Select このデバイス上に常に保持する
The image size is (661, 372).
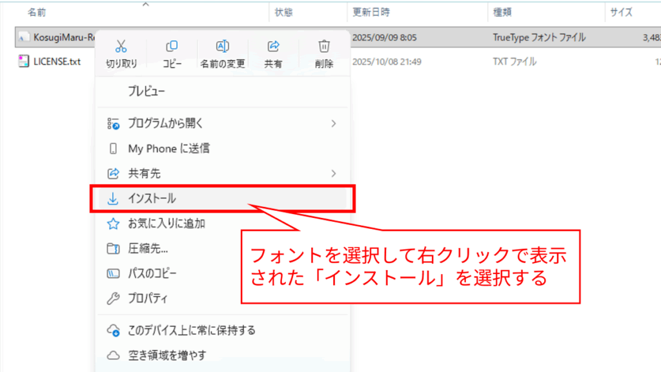(191, 330)
